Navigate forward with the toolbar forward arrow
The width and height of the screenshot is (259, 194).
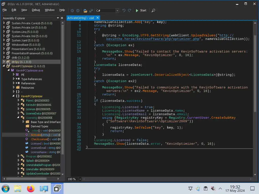pyautogui.click(x=78, y=11)
